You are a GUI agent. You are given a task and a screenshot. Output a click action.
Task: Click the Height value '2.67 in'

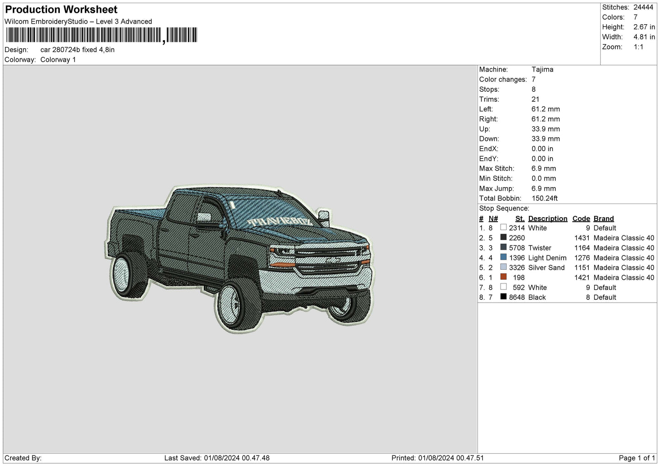tap(644, 27)
